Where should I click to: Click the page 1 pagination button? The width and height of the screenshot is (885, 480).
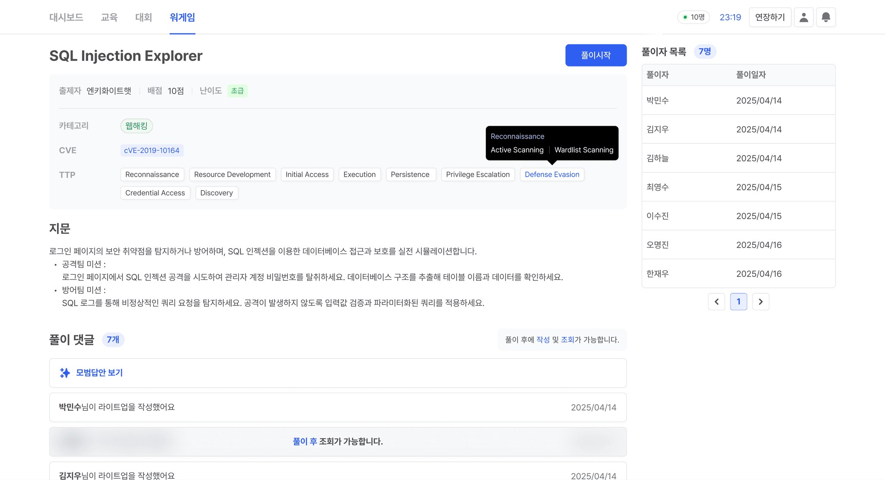point(739,302)
